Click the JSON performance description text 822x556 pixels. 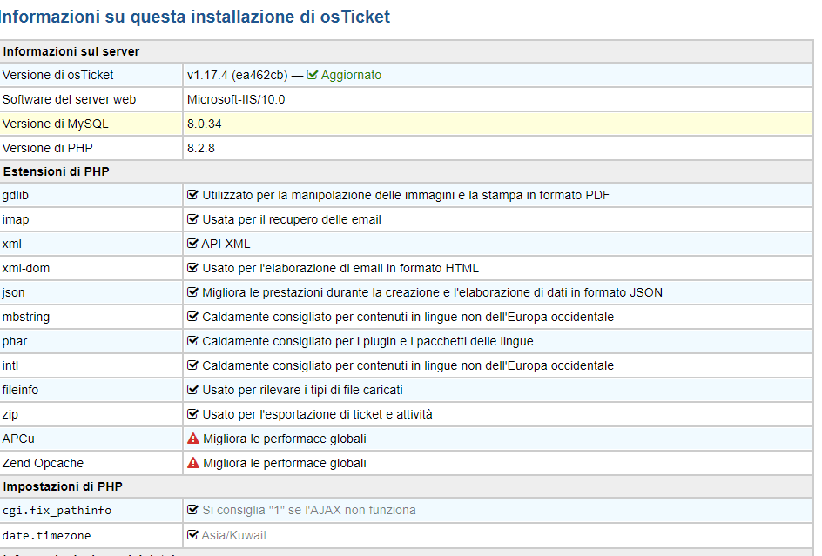(x=432, y=292)
